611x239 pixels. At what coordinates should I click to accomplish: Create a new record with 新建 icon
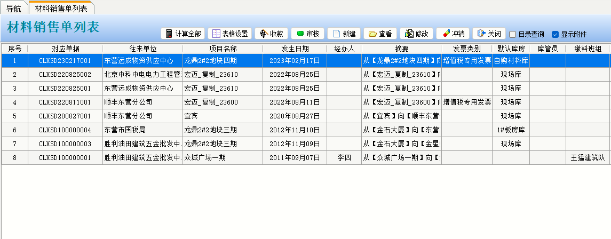pos(336,34)
